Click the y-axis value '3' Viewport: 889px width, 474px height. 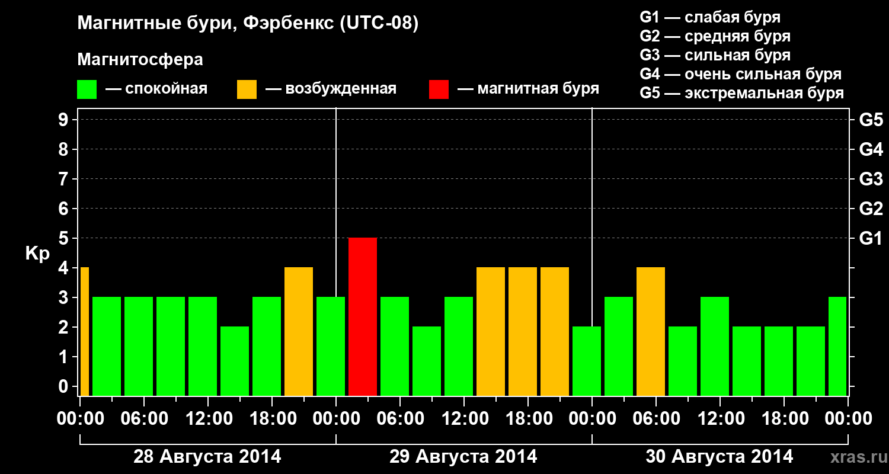point(65,297)
